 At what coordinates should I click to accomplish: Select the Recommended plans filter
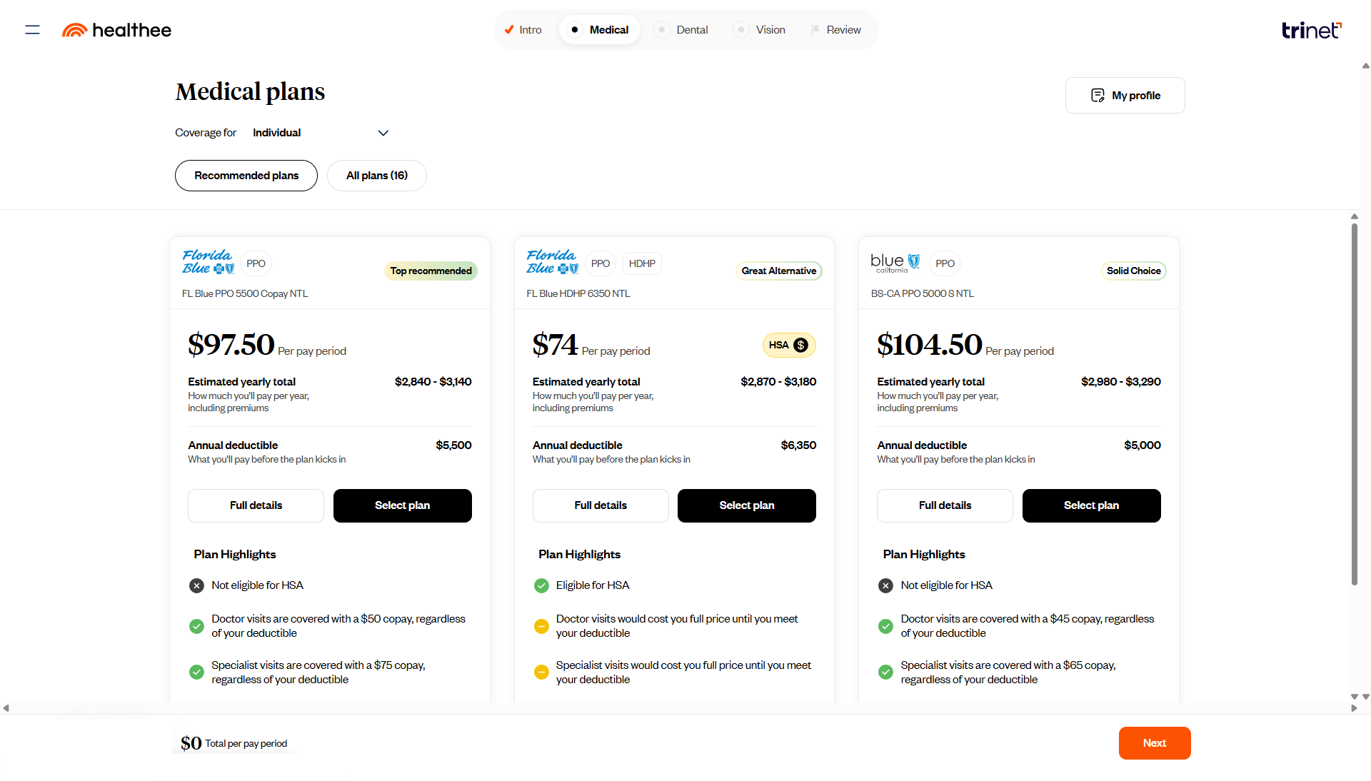(x=246, y=176)
